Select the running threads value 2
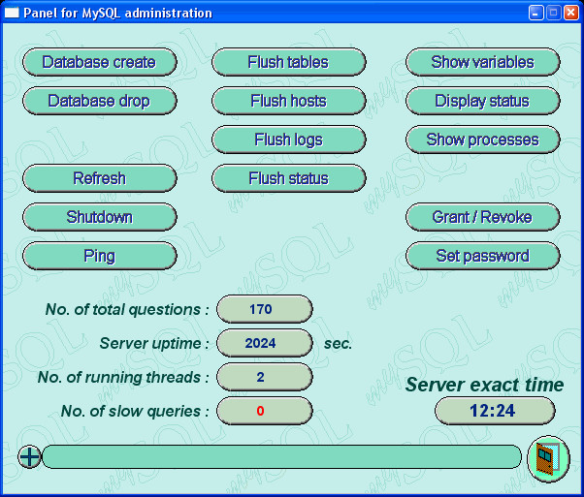The height and width of the screenshot is (497, 584). coord(265,377)
